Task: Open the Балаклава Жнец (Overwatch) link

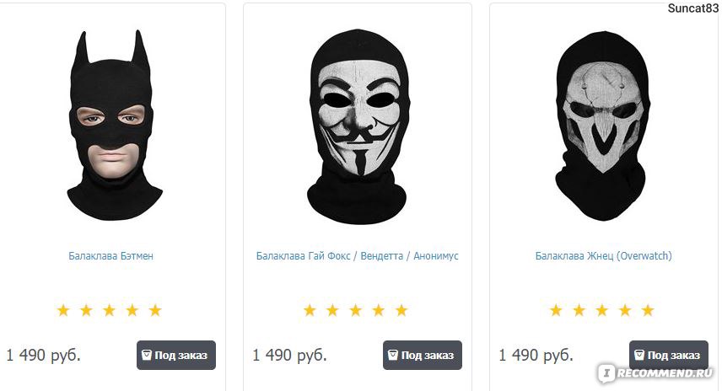Action: [603, 256]
